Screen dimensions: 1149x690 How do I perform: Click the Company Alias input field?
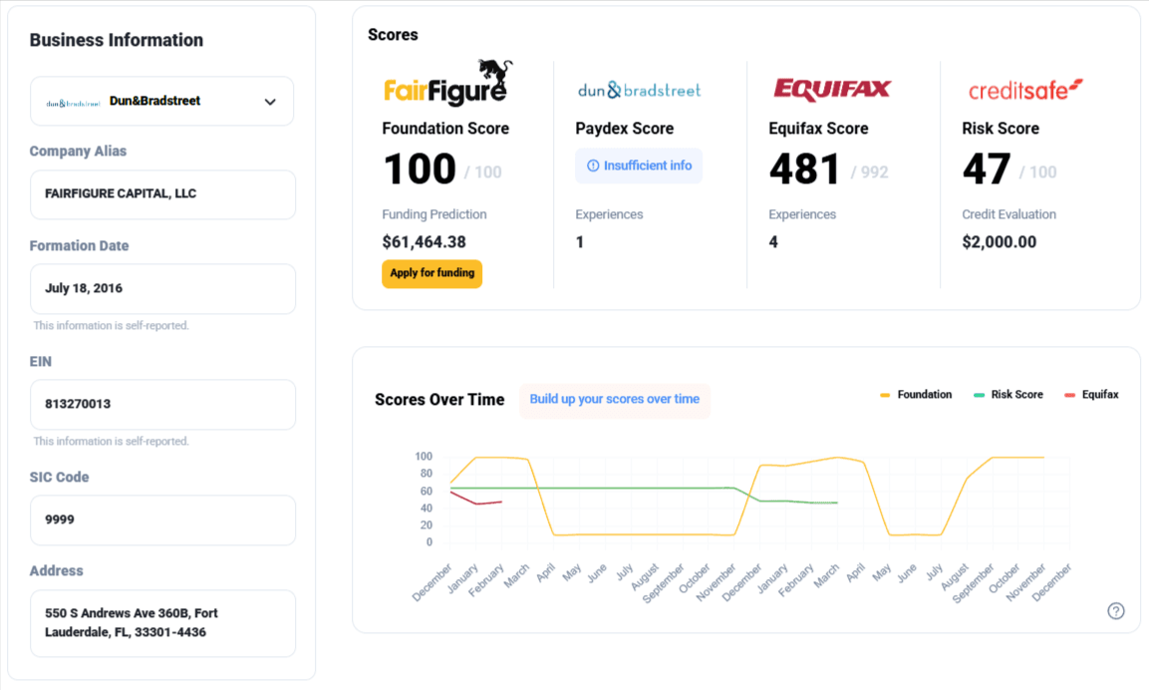click(x=162, y=194)
